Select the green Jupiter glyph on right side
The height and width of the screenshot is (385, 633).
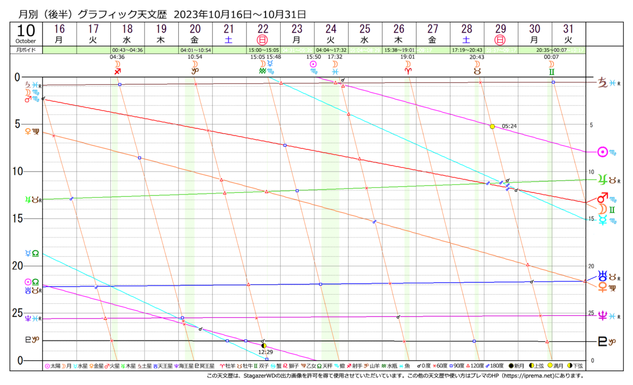coord(602,180)
